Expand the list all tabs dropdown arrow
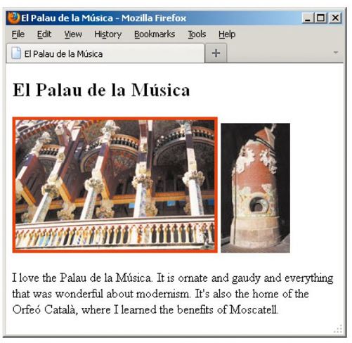Screen dimensions: 352x343 tap(336, 53)
